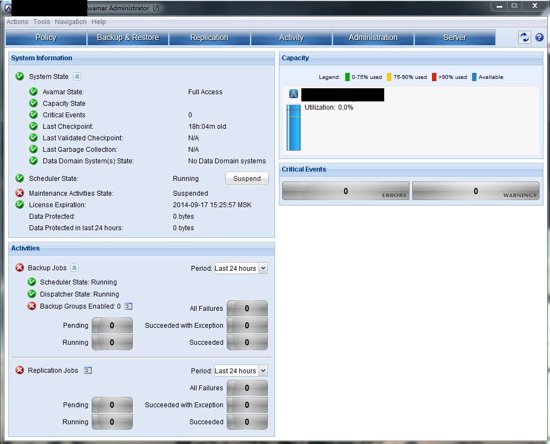The image size is (550, 444).
Task: Switch to the Policy tab
Action: click(x=46, y=37)
